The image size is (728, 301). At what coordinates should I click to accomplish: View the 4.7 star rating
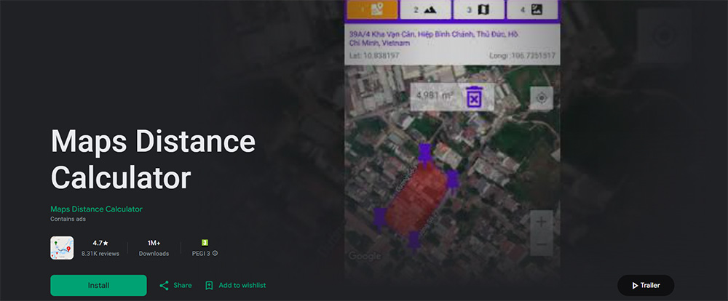point(100,243)
